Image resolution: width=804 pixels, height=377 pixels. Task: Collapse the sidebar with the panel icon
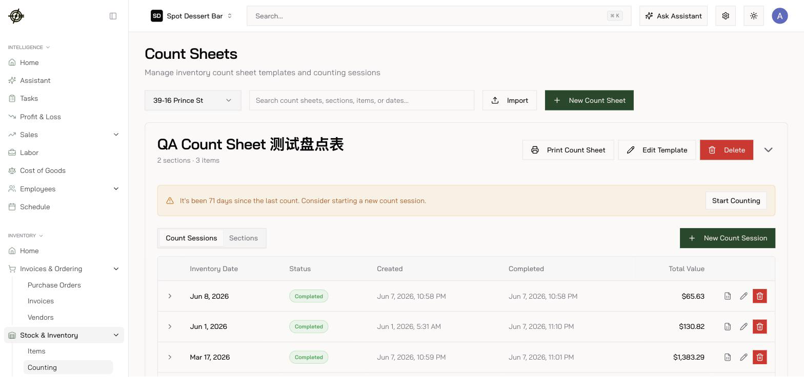click(x=113, y=16)
